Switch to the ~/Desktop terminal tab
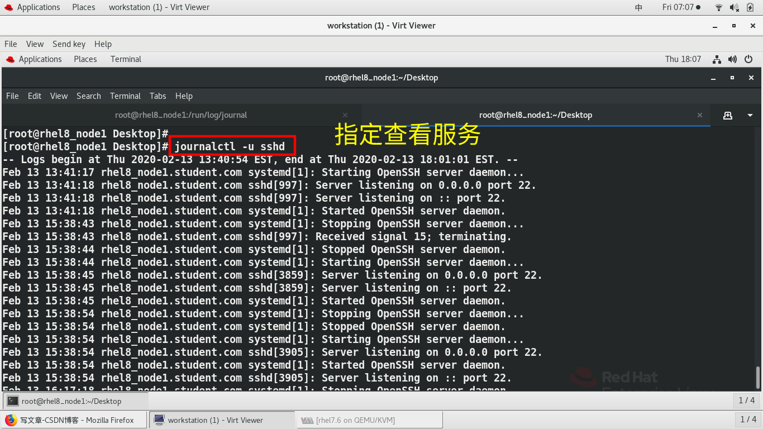Screen dimensions: 763x429 point(536,115)
